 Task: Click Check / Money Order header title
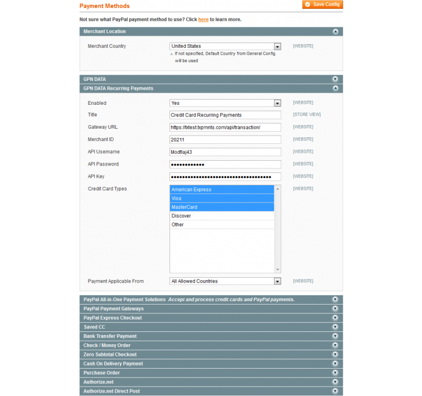point(107,345)
